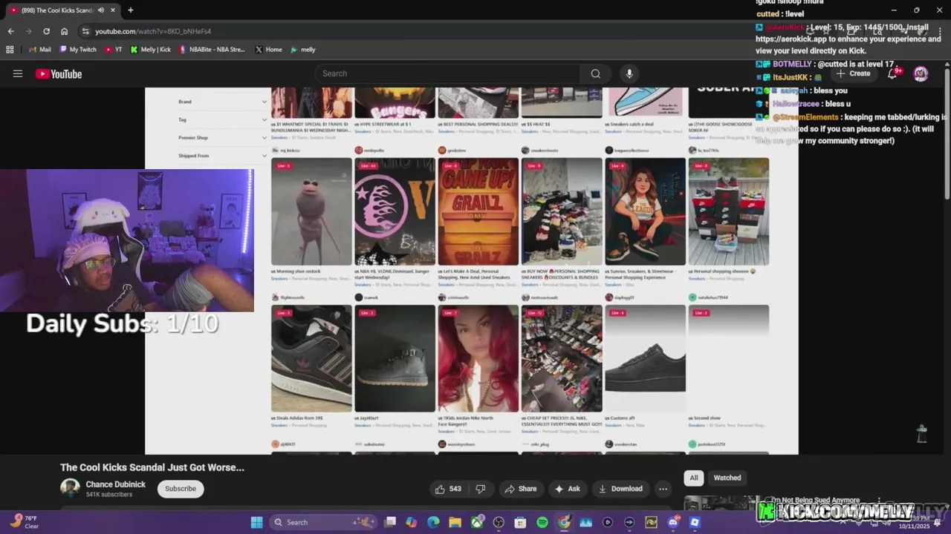The width and height of the screenshot is (951, 534).
Task: Click the video title text
Action: (152, 467)
